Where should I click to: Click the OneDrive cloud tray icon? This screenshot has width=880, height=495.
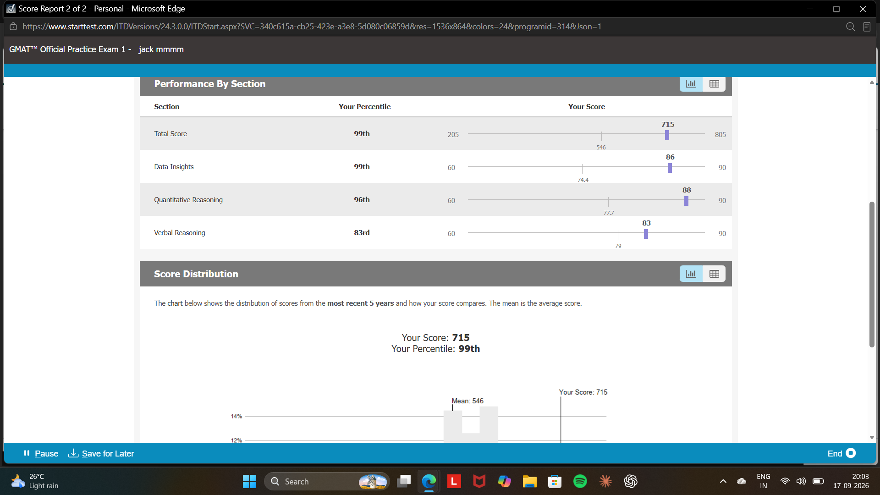click(x=742, y=481)
